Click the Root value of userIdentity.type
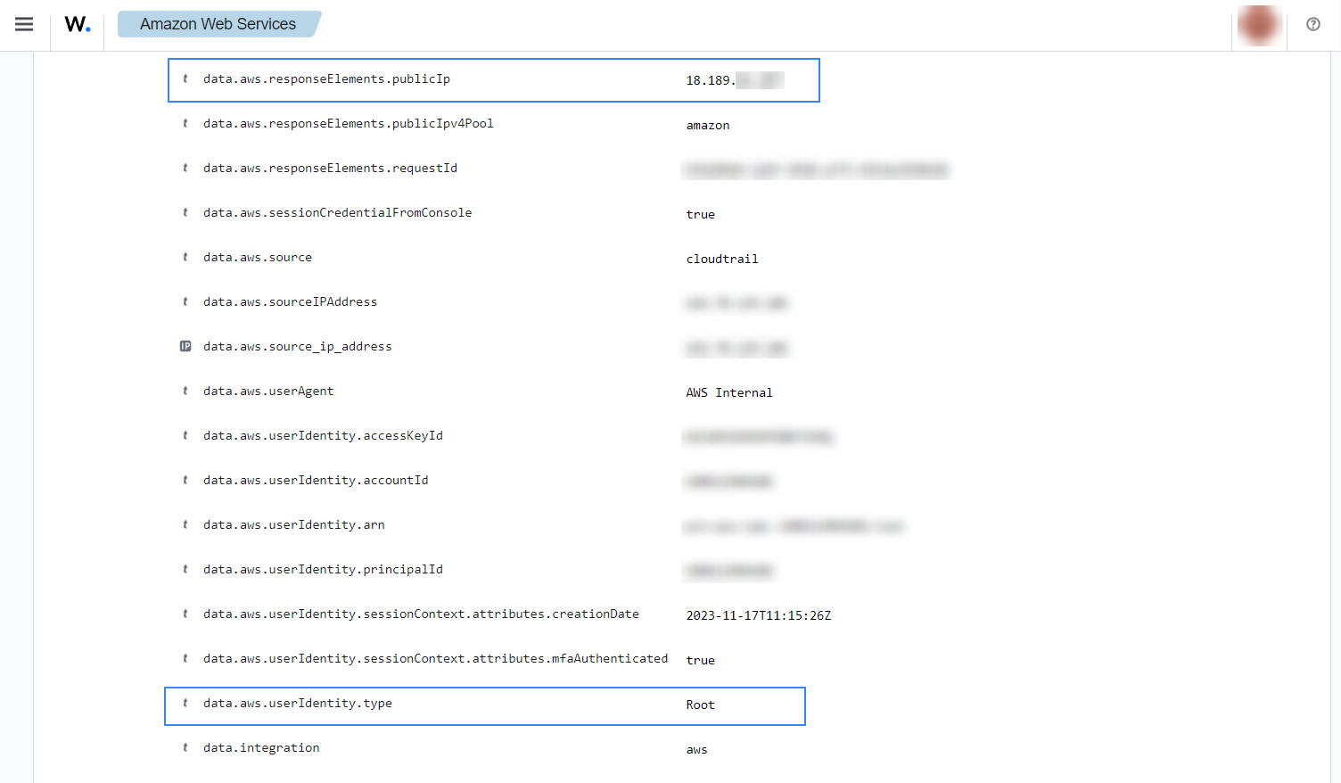The image size is (1341, 783). pyautogui.click(x=700, y=705)
